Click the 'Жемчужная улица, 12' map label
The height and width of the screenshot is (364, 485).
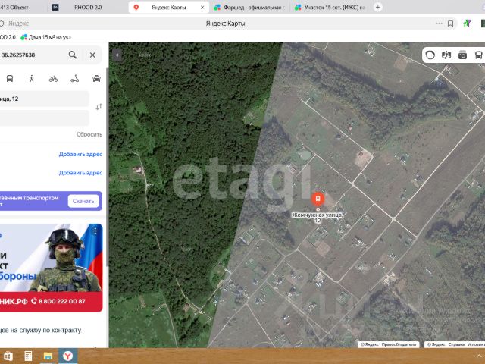318,218
